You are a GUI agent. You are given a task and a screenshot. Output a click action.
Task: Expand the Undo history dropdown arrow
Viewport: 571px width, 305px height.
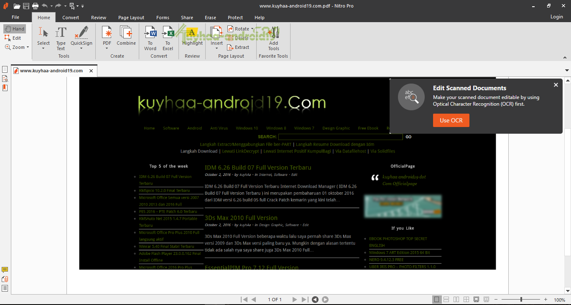click(x=51, y=6)
